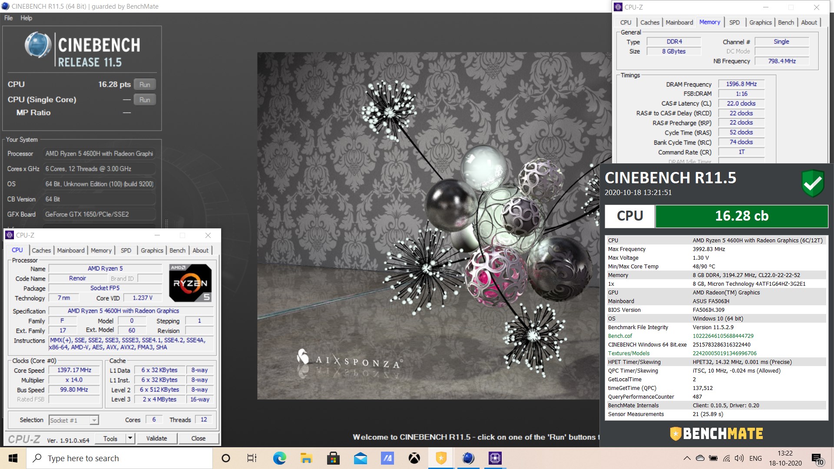Click the Sensor Measurements row in BenchMate
834x469 pixels.
point(716,414)
